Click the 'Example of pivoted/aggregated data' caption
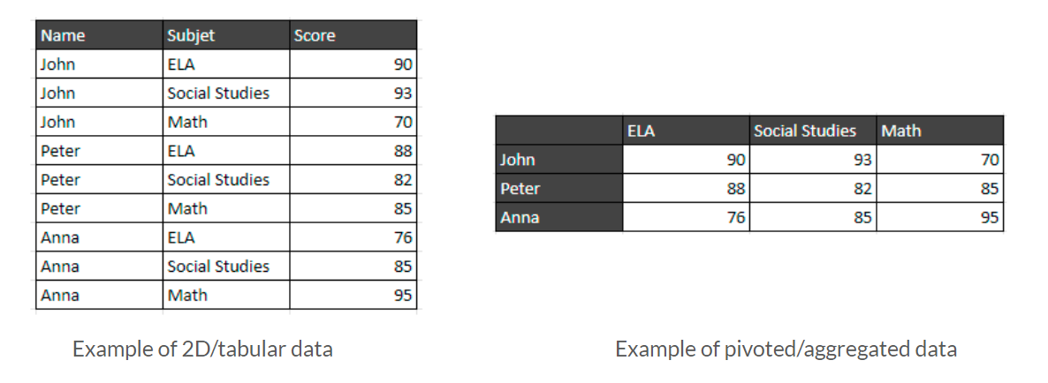 click(786, 349)
